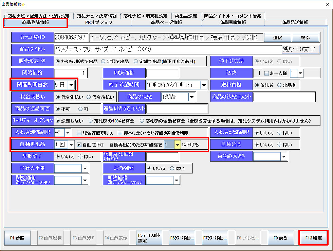Image resolution: width=333 pixels, height=251 pixels.
Task: Expand the 商品の状態 dropdown
Action: click(192, 97)
